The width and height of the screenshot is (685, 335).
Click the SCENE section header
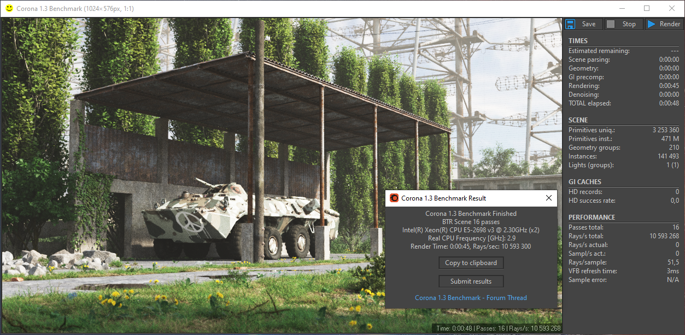578,120
